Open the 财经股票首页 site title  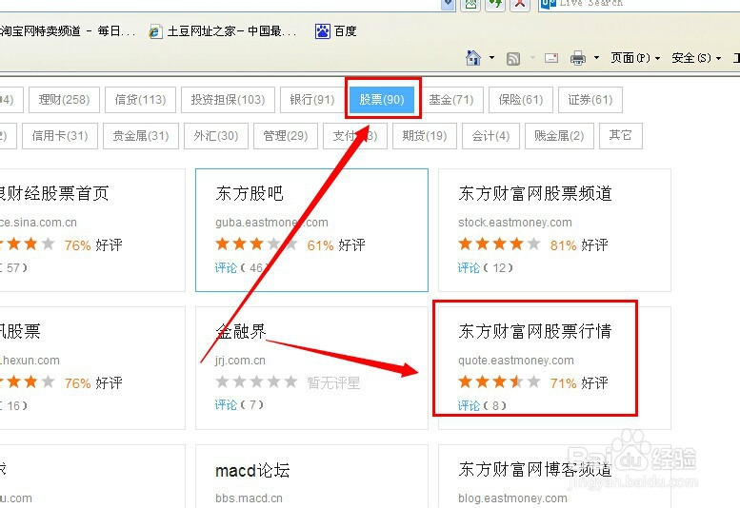(x=54, y=193)
